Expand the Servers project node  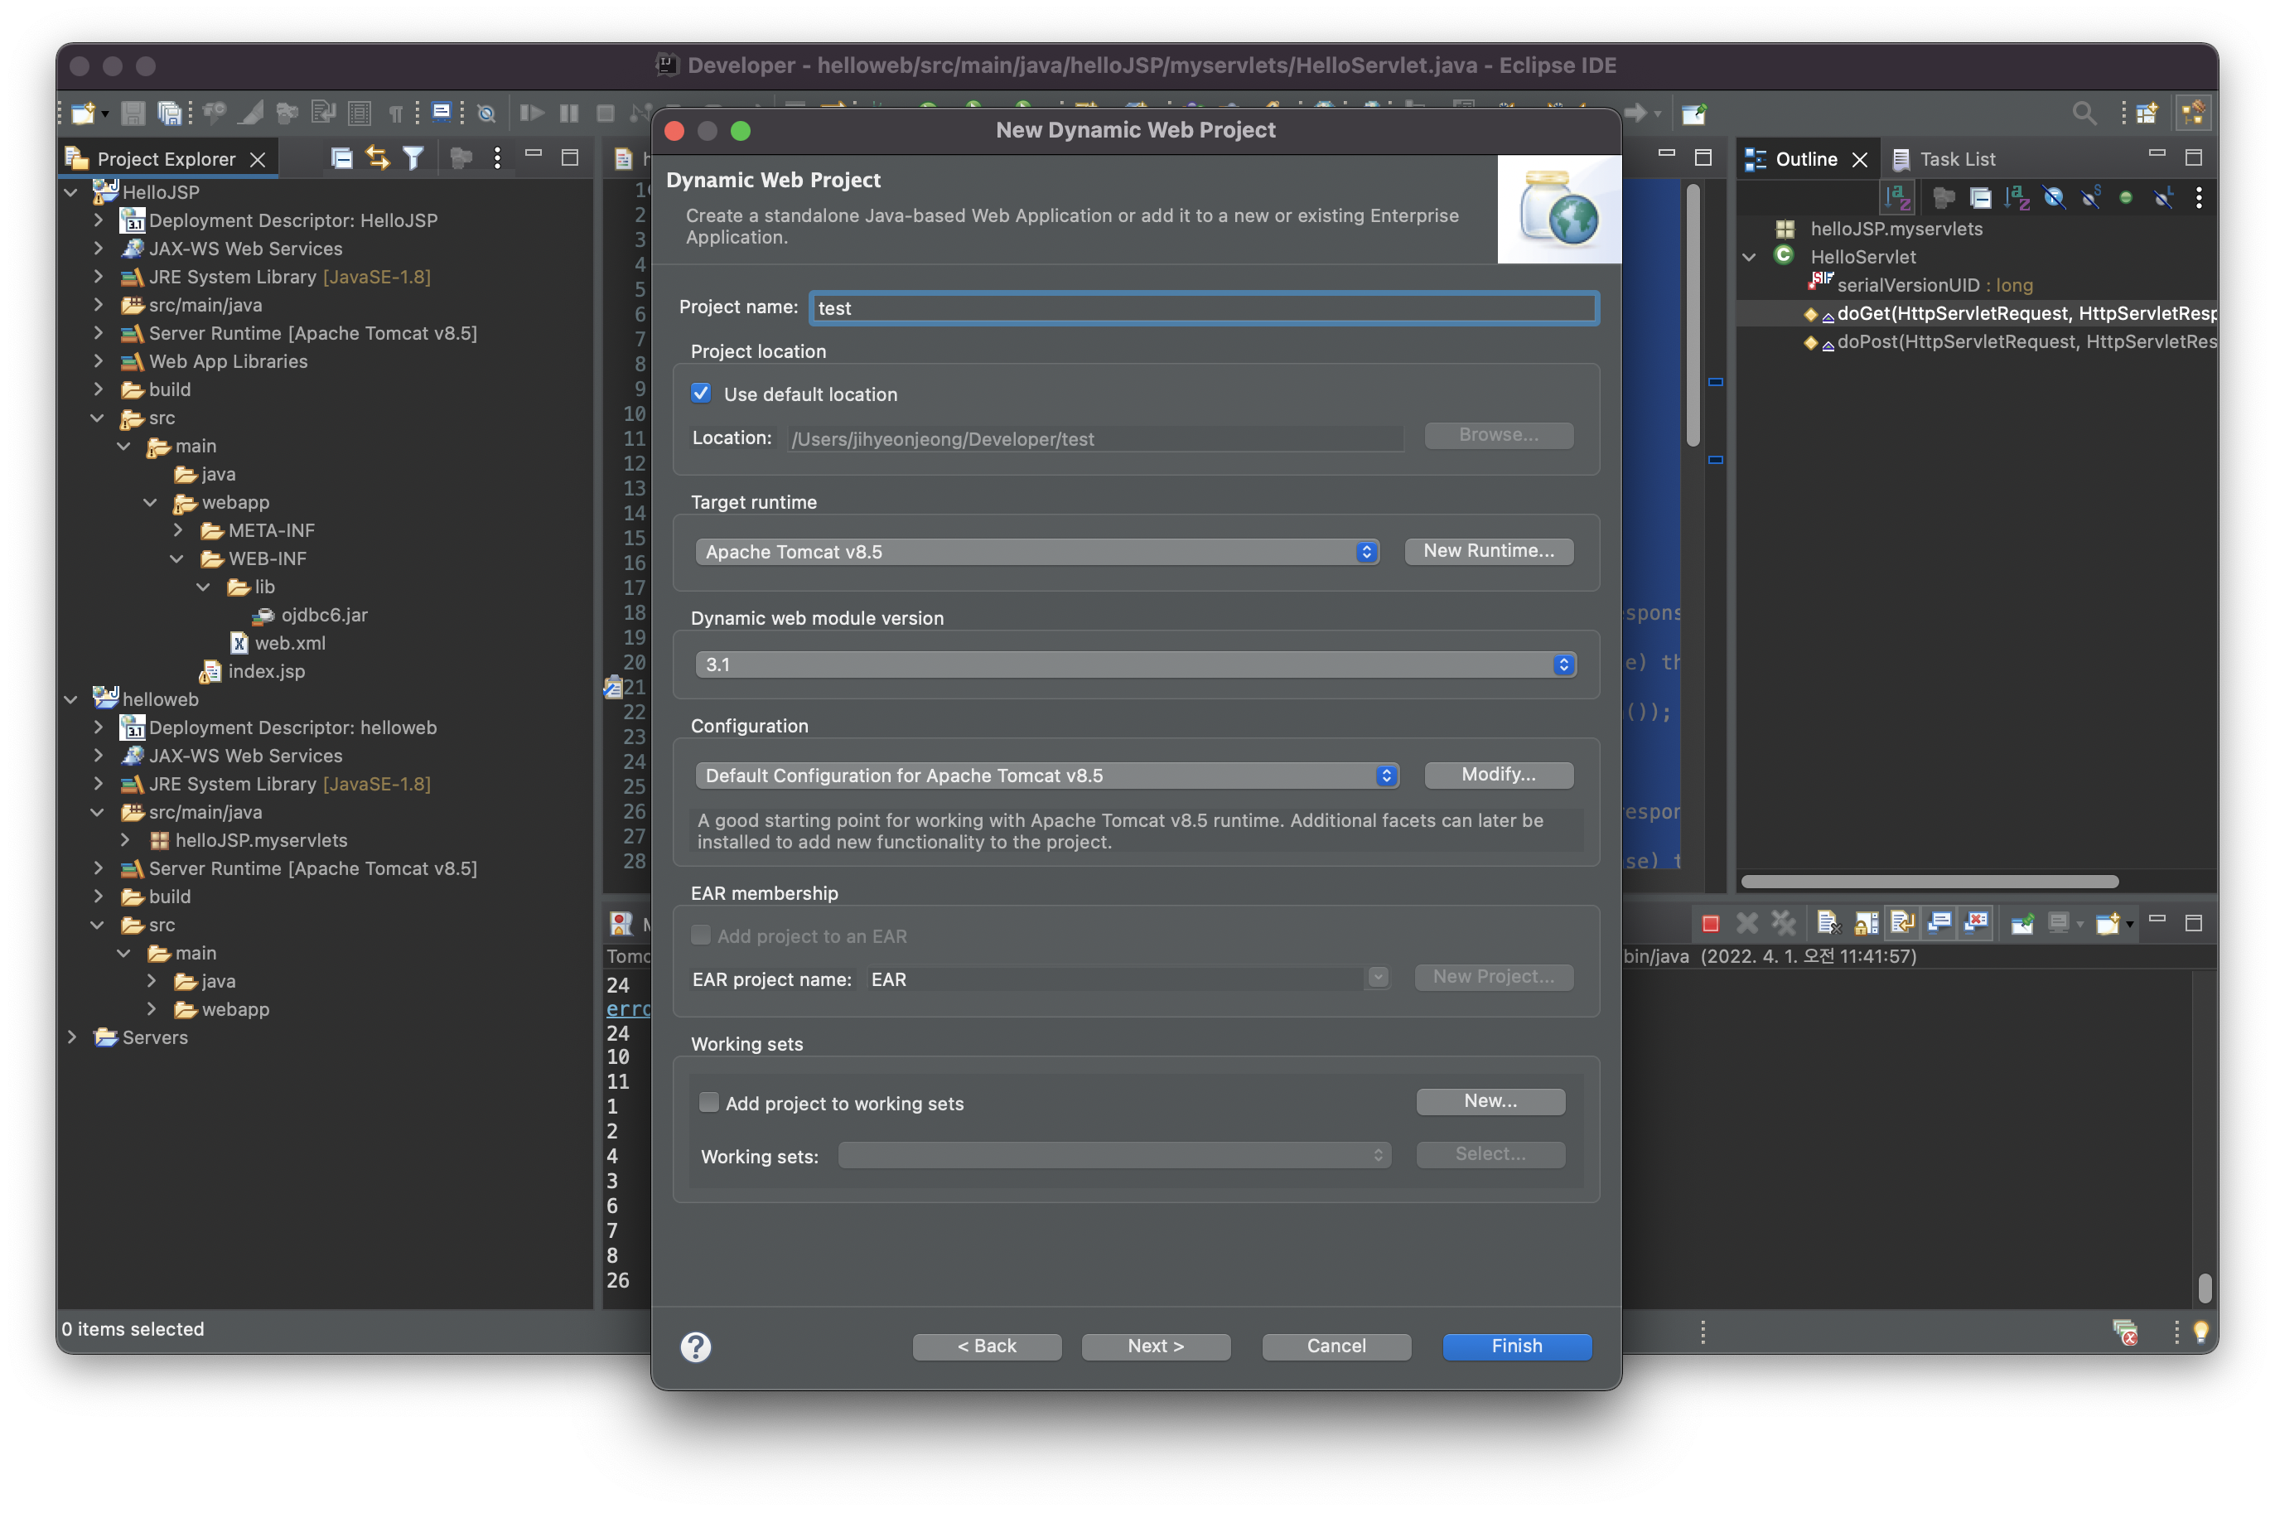[x=72, y=1037]
